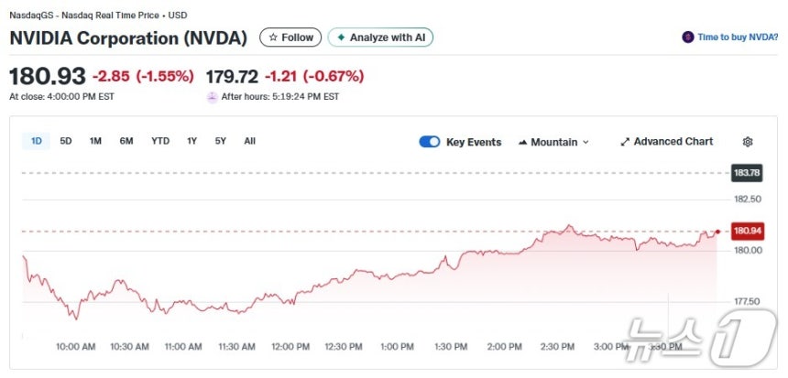Image resolution: width=788 pixels, height=378 pixels.
Task: Click the 180.94 current price marker
Action: [748, 231]
